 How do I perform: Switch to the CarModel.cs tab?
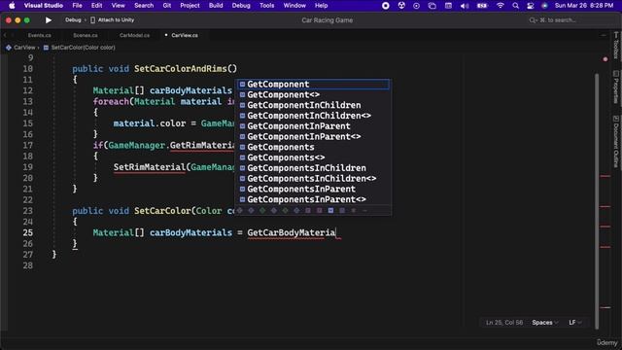point(134,35)
